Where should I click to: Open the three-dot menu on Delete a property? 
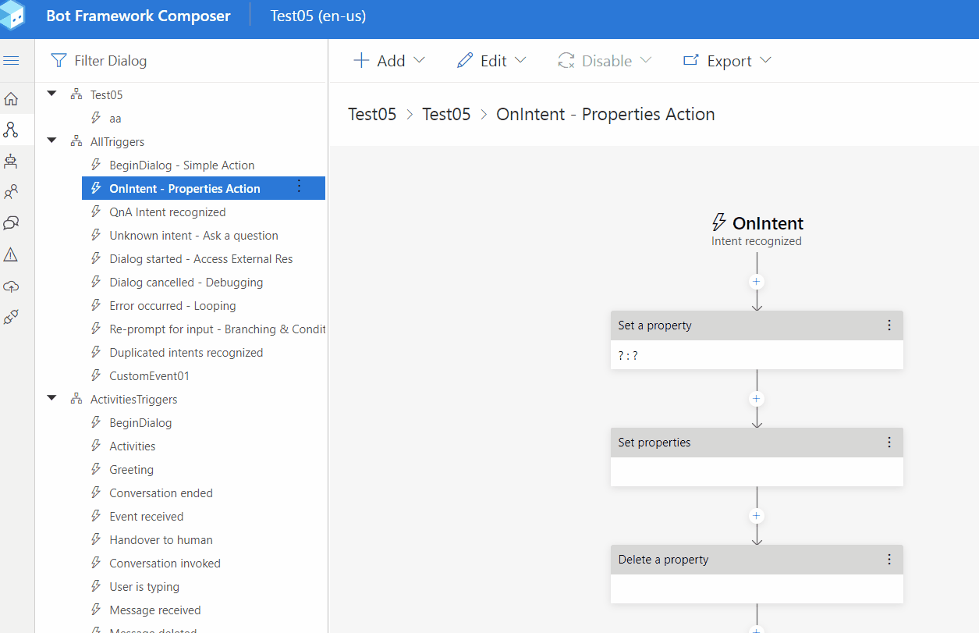point(889,560)
